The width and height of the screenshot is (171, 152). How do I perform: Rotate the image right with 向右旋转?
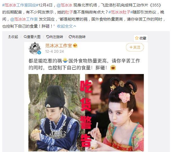(77, 37)
